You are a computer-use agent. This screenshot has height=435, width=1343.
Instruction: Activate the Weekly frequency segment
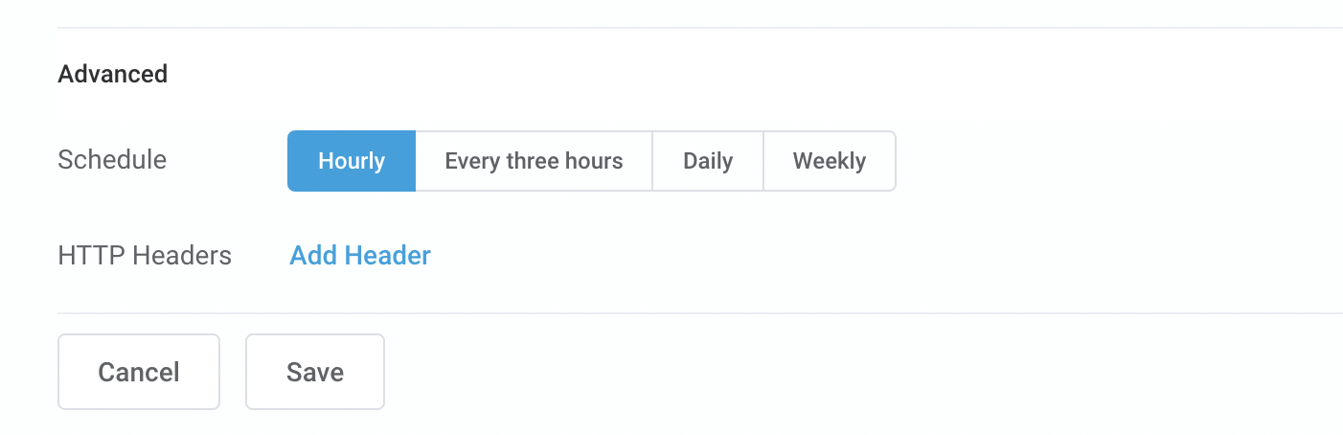click(830, 161)
